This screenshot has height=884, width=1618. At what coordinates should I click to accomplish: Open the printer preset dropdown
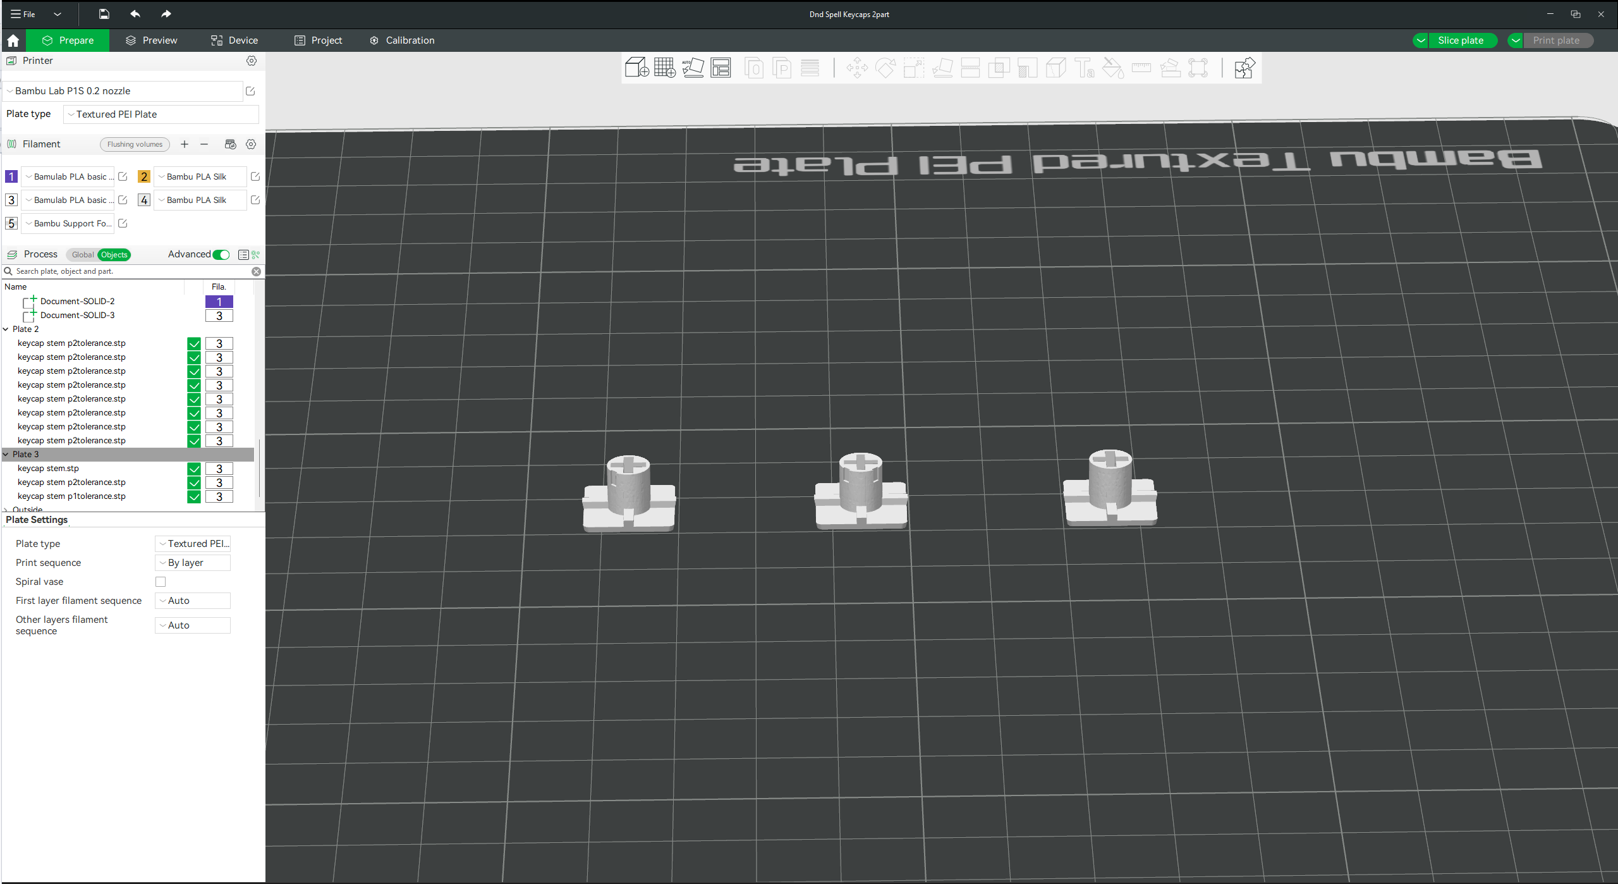(123, 91)
